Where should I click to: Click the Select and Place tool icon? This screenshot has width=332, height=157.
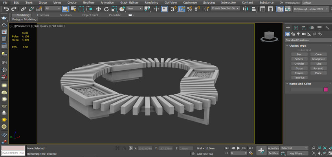tap(122, 9)
